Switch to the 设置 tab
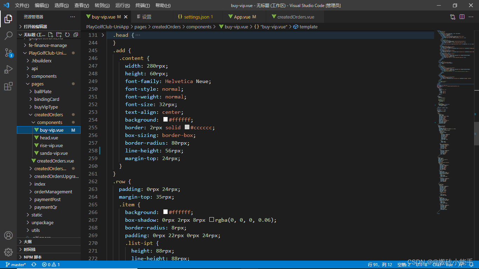Image resolution: width=479 pixels, height=269 pixels. (x=153, y=17)
